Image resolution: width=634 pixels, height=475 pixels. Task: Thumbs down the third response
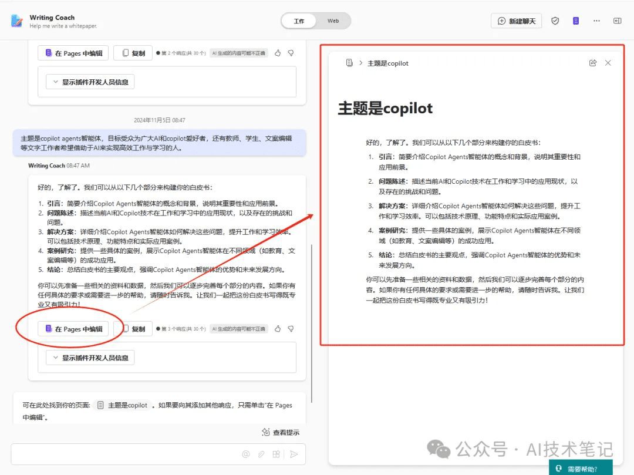pos(291,329)
